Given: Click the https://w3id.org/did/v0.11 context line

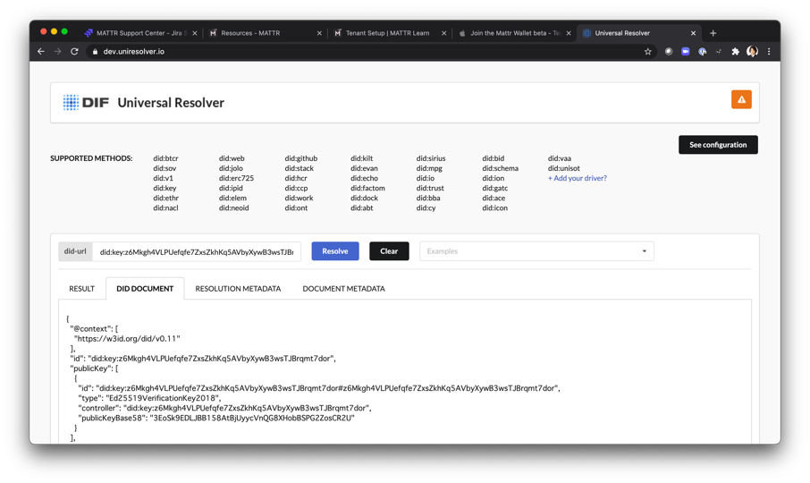Looking at the screenshot, I should pyautogui.click(x=127, y=339).
